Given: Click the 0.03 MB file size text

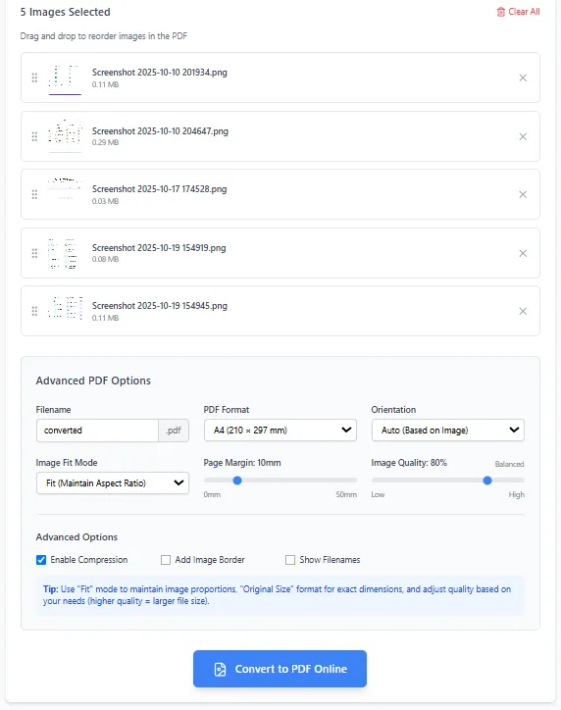Looking at the screenshot, I should coord(105,201).
